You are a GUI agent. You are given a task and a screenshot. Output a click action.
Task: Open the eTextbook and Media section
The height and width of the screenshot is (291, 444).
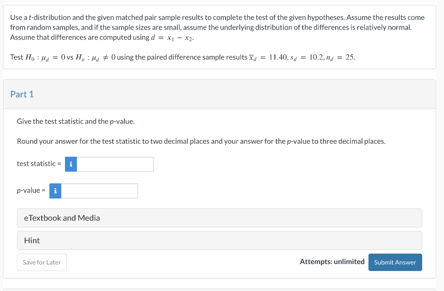219,218
